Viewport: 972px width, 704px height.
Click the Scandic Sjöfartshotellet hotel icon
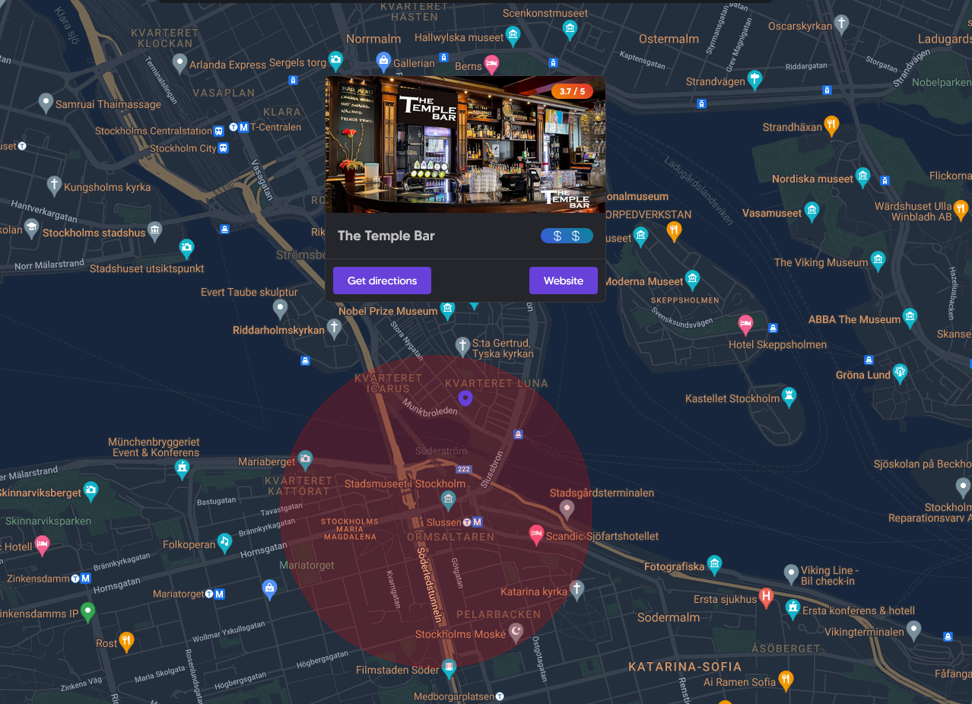(536, 534)
